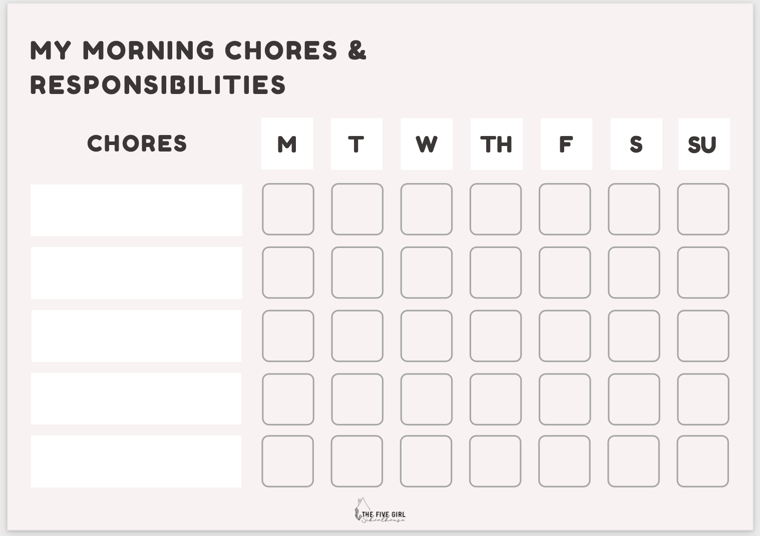
Task: Check the last row's Monday box
Action: tap(287, 461)
